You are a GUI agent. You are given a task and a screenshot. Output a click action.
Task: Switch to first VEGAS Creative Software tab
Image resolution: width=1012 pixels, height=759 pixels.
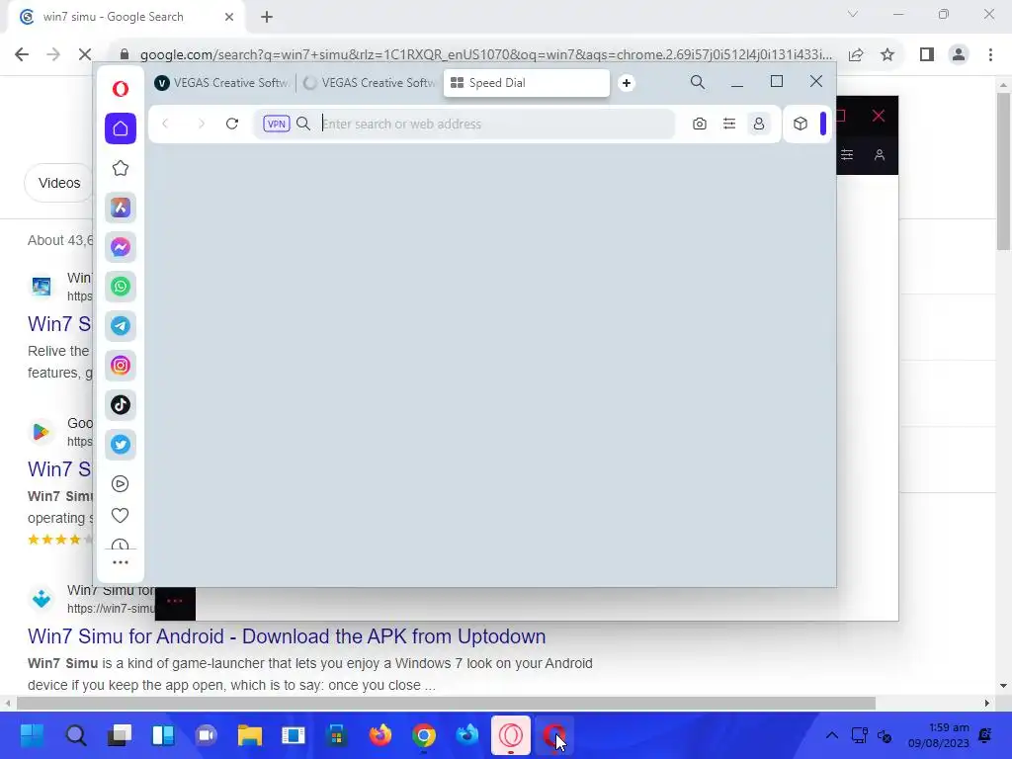(x=221, y=83)
